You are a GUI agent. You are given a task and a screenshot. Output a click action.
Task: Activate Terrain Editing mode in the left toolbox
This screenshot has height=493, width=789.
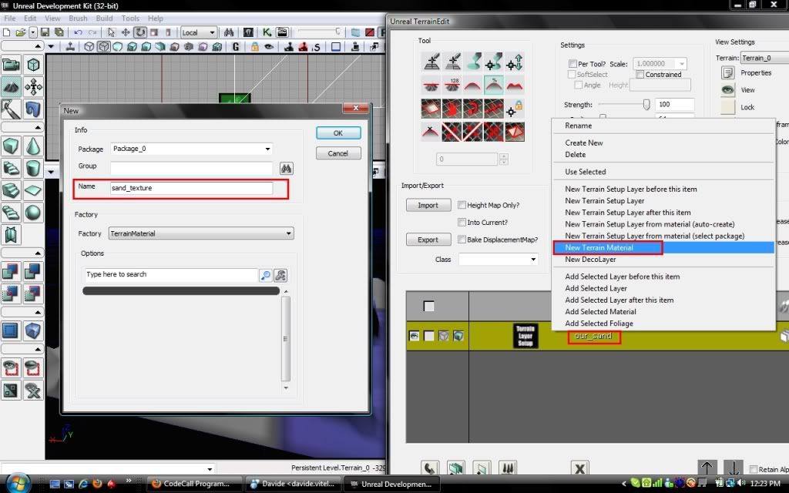(x=11, y=87)
